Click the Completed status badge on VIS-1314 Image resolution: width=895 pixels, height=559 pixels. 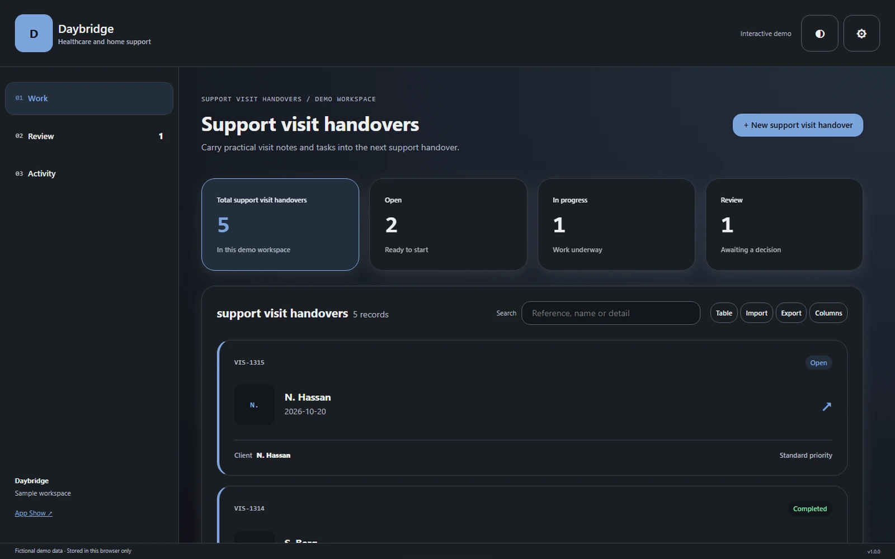click(809, 509)
